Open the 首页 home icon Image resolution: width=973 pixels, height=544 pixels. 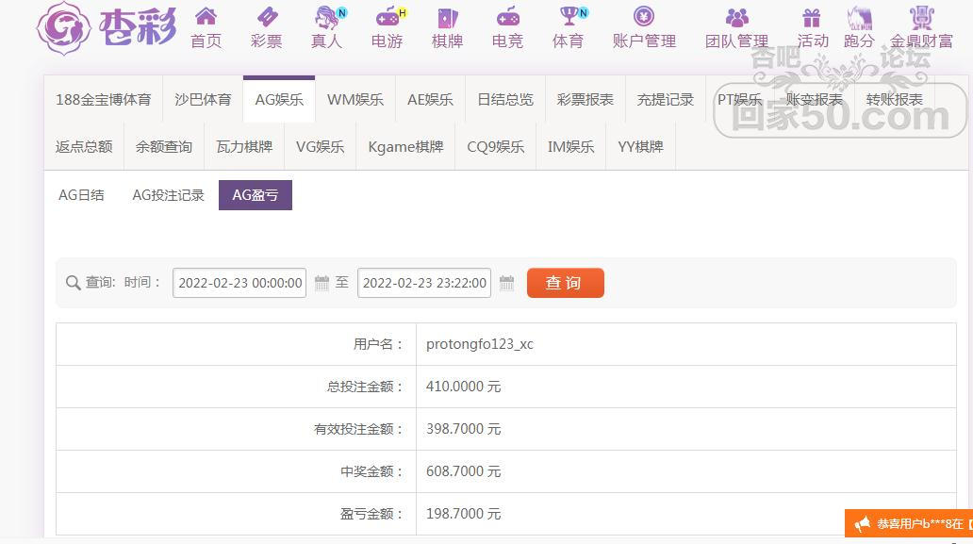pyautogui.click(x=206, y=17)
